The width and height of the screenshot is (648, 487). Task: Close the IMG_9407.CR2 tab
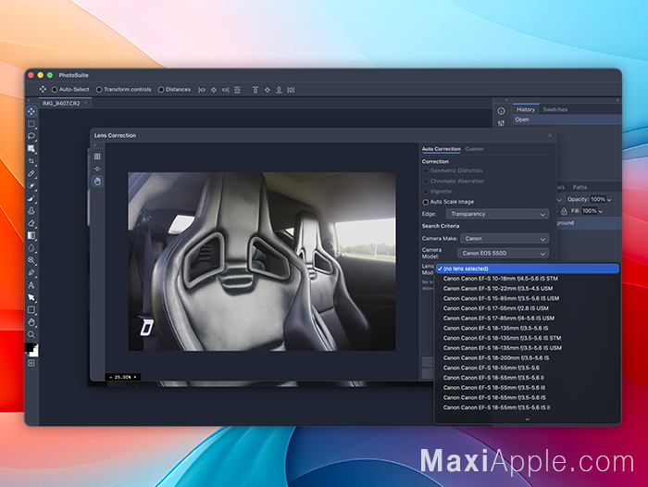[86, 103]
